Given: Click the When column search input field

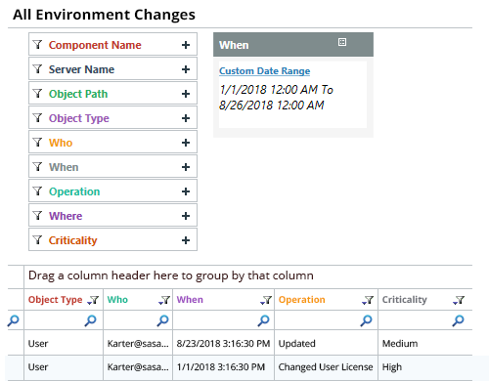Looking at the screenshot, I should click(x=216, y=320).
